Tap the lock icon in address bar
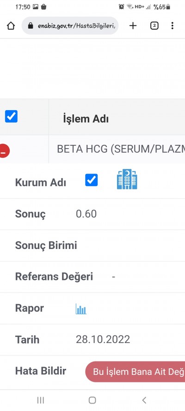This screenshot has height=411, width=185. (x=31, y=26)
